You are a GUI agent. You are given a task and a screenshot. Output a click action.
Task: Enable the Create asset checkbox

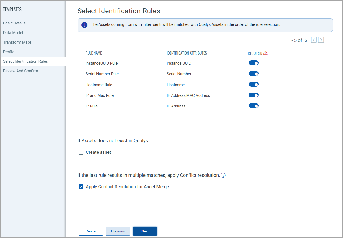point(81,152)
